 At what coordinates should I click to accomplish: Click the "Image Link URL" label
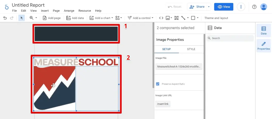click(x=164, y=95)
